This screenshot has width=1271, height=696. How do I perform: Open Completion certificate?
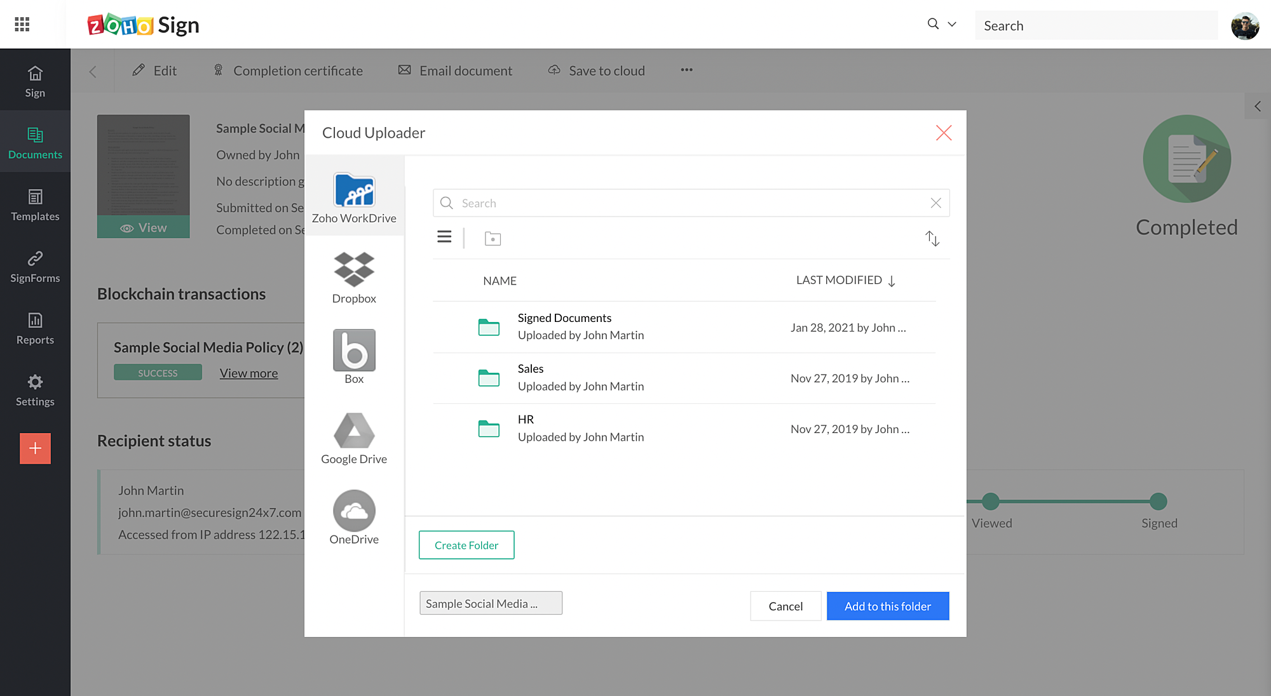coord(289,70)
